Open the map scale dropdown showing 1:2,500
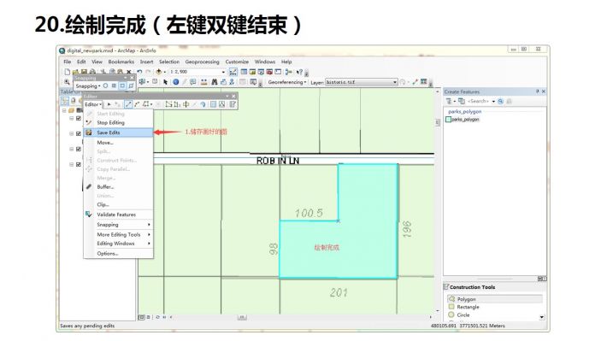This screenshot has height=341, width=607. coord(197,72)
